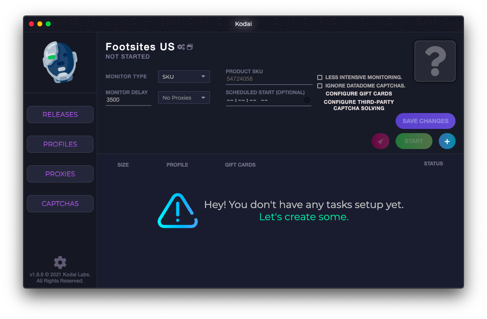
Task: Click the question mark product image placeholder
Action: (x=435, y=61)
